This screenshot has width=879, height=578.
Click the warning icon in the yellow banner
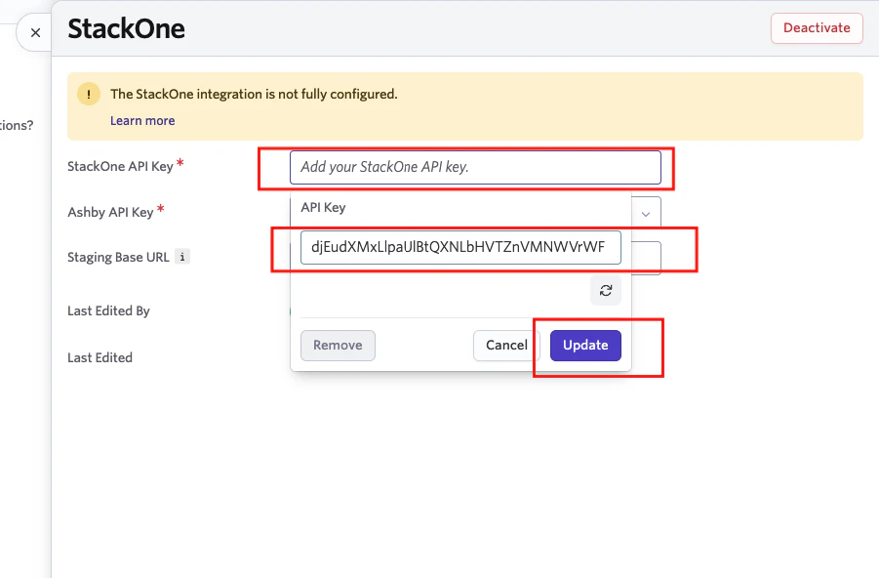(x=89, y=94)
